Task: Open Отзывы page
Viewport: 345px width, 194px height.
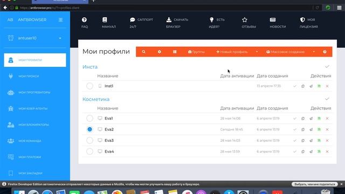Action: click(x=249, y=23)
